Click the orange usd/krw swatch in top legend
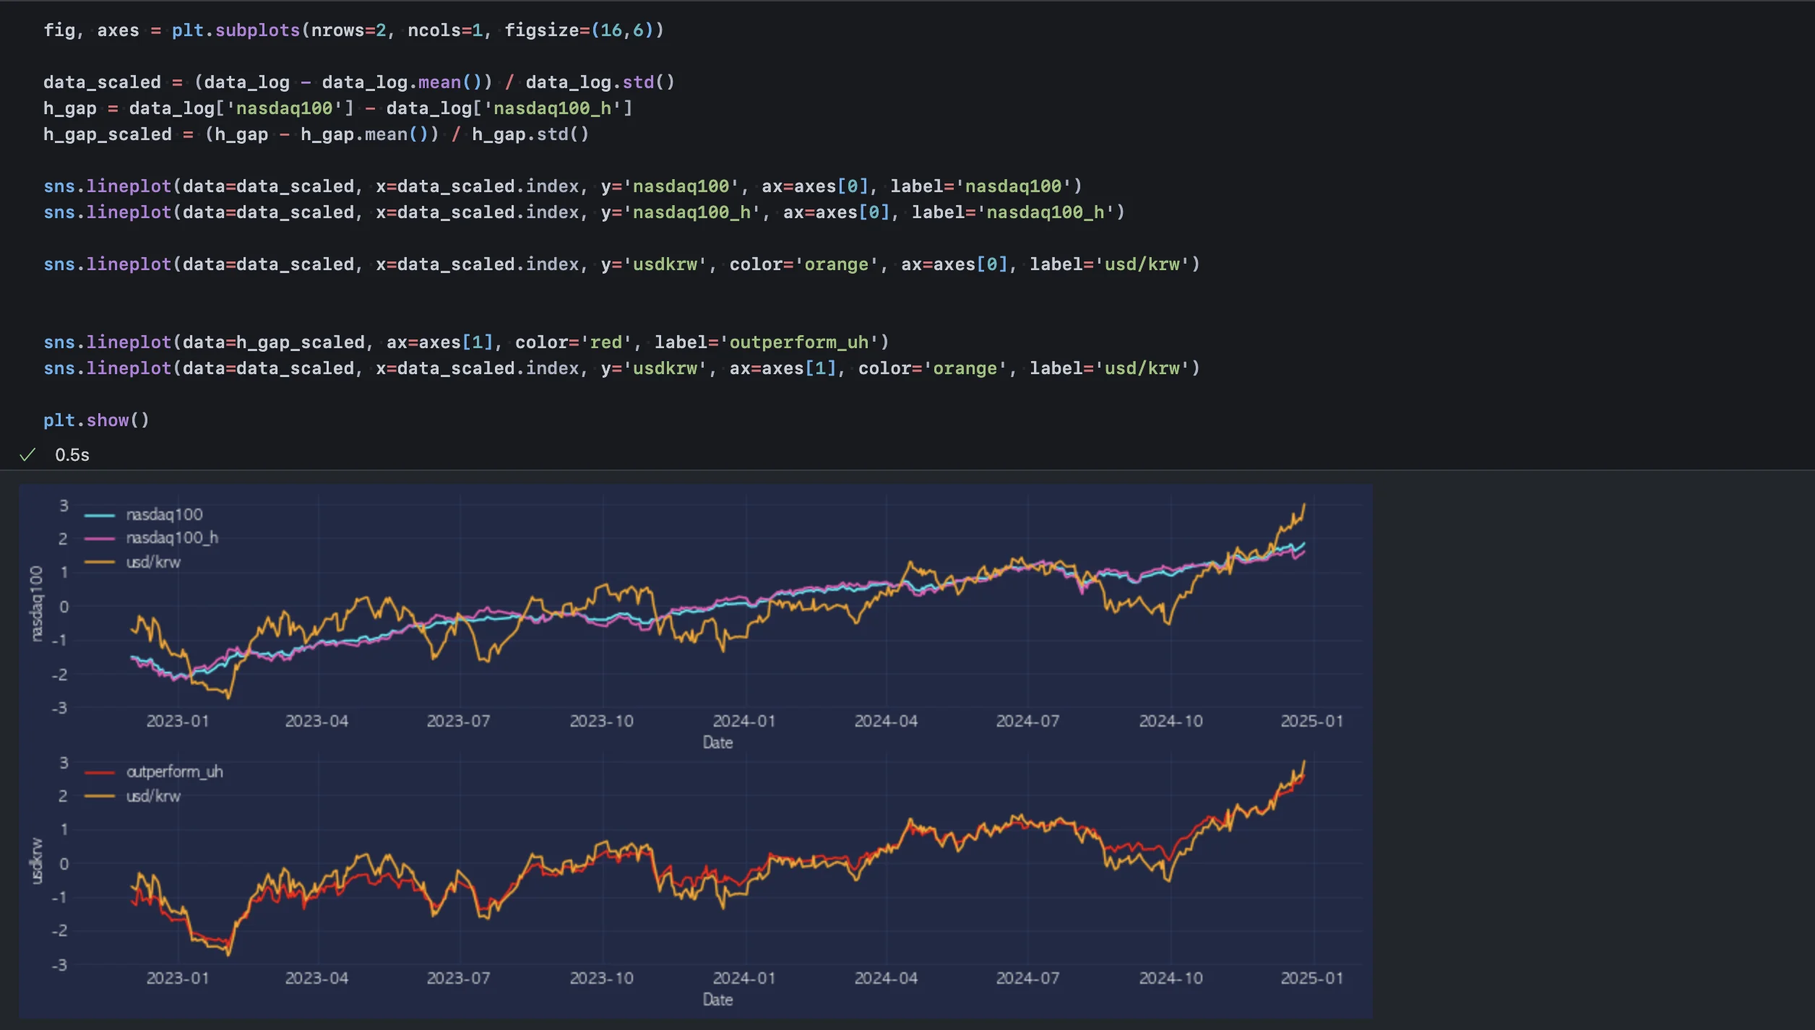 click(x=100, y=562)
